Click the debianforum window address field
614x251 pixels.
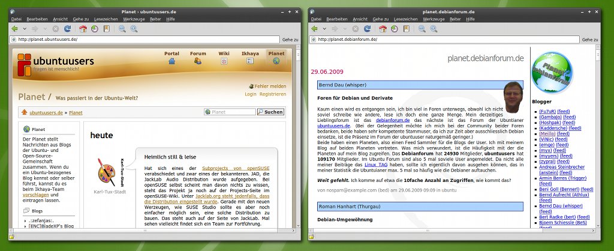(x=444, y=39)
